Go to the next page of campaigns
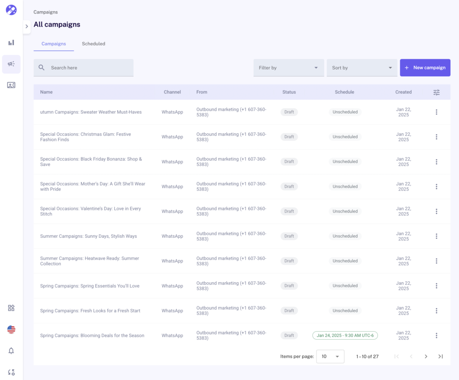Screen dimensions: 459x380 [x=426, y=357]
